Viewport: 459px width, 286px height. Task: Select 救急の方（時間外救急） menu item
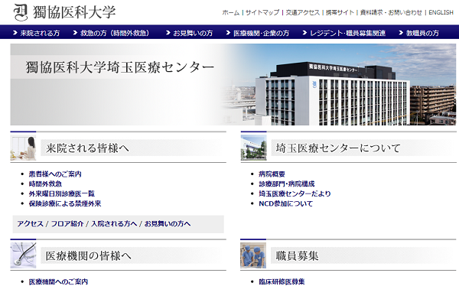[x=111, y=33]
